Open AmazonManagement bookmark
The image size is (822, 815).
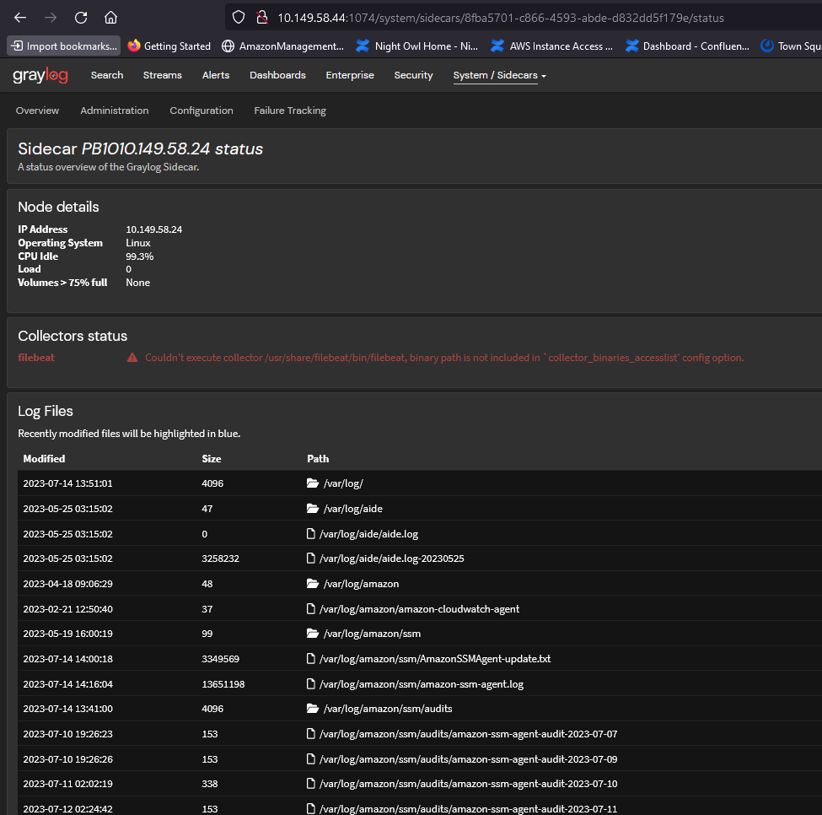click(x=283, y=46)
